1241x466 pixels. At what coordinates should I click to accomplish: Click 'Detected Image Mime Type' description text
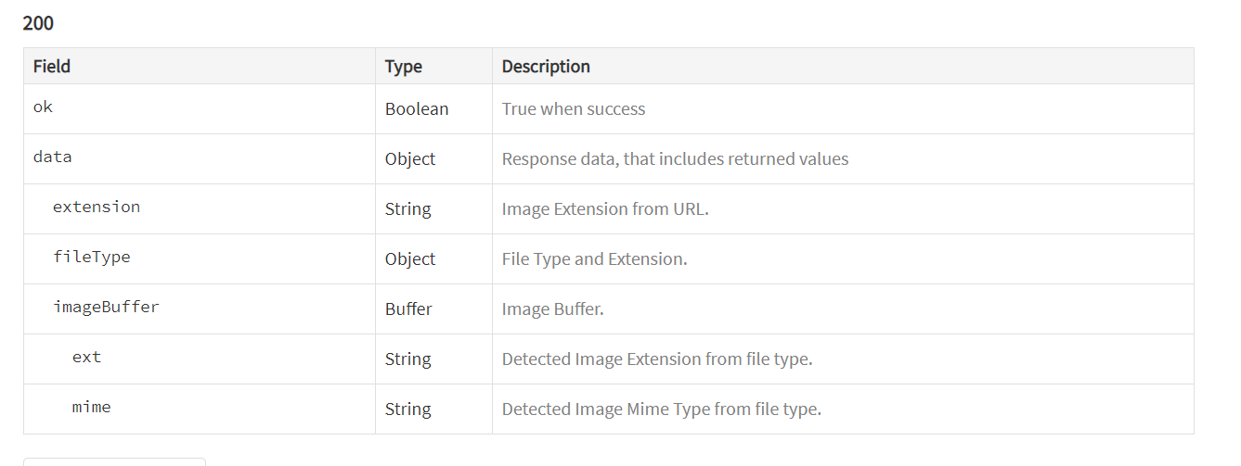[x=662, y=409]
